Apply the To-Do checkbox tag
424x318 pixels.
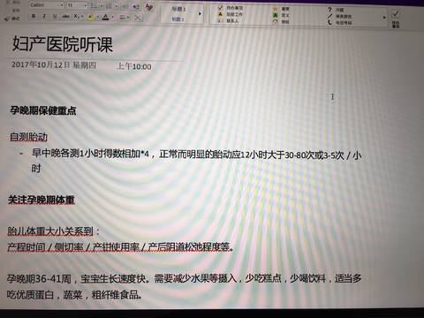coord(230,8)
